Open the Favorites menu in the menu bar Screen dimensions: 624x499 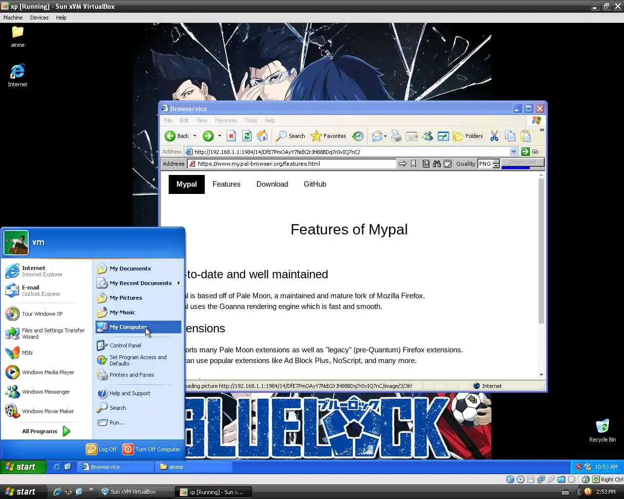[226, 120]
